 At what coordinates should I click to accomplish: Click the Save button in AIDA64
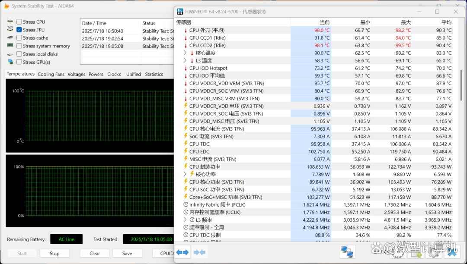[127, 253]
